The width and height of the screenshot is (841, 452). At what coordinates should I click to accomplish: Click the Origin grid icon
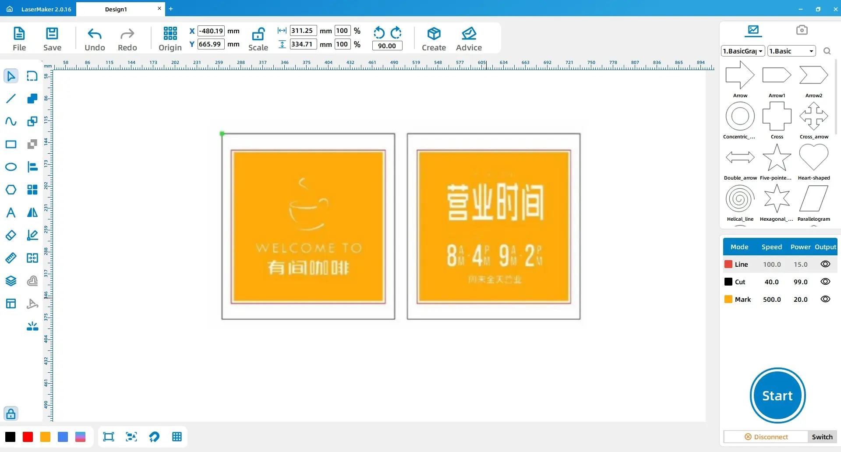[170, 39]
